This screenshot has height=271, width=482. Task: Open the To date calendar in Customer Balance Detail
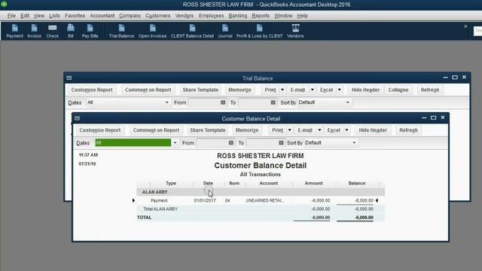tap(281, 142)
